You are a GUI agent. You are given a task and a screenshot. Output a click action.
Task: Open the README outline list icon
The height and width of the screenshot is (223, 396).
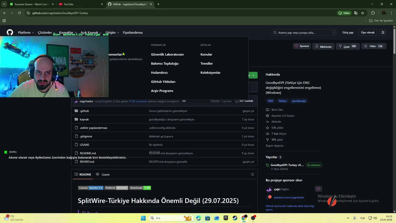coord(252,174)
